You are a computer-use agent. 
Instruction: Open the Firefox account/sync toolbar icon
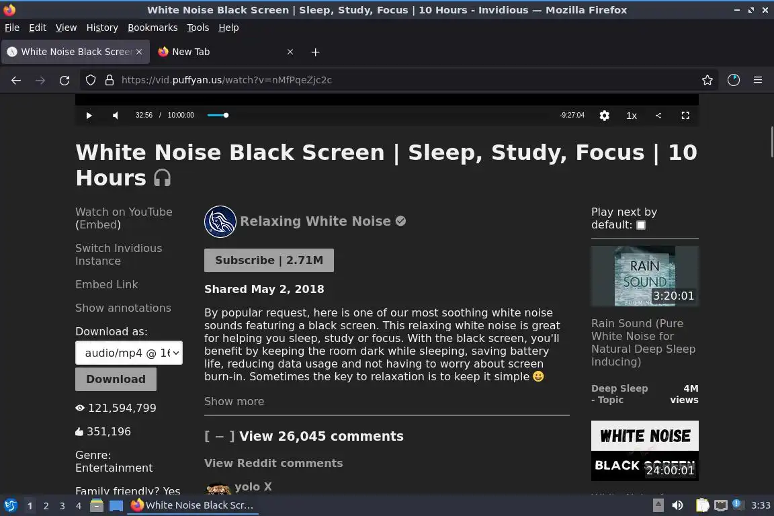point(734,80)
